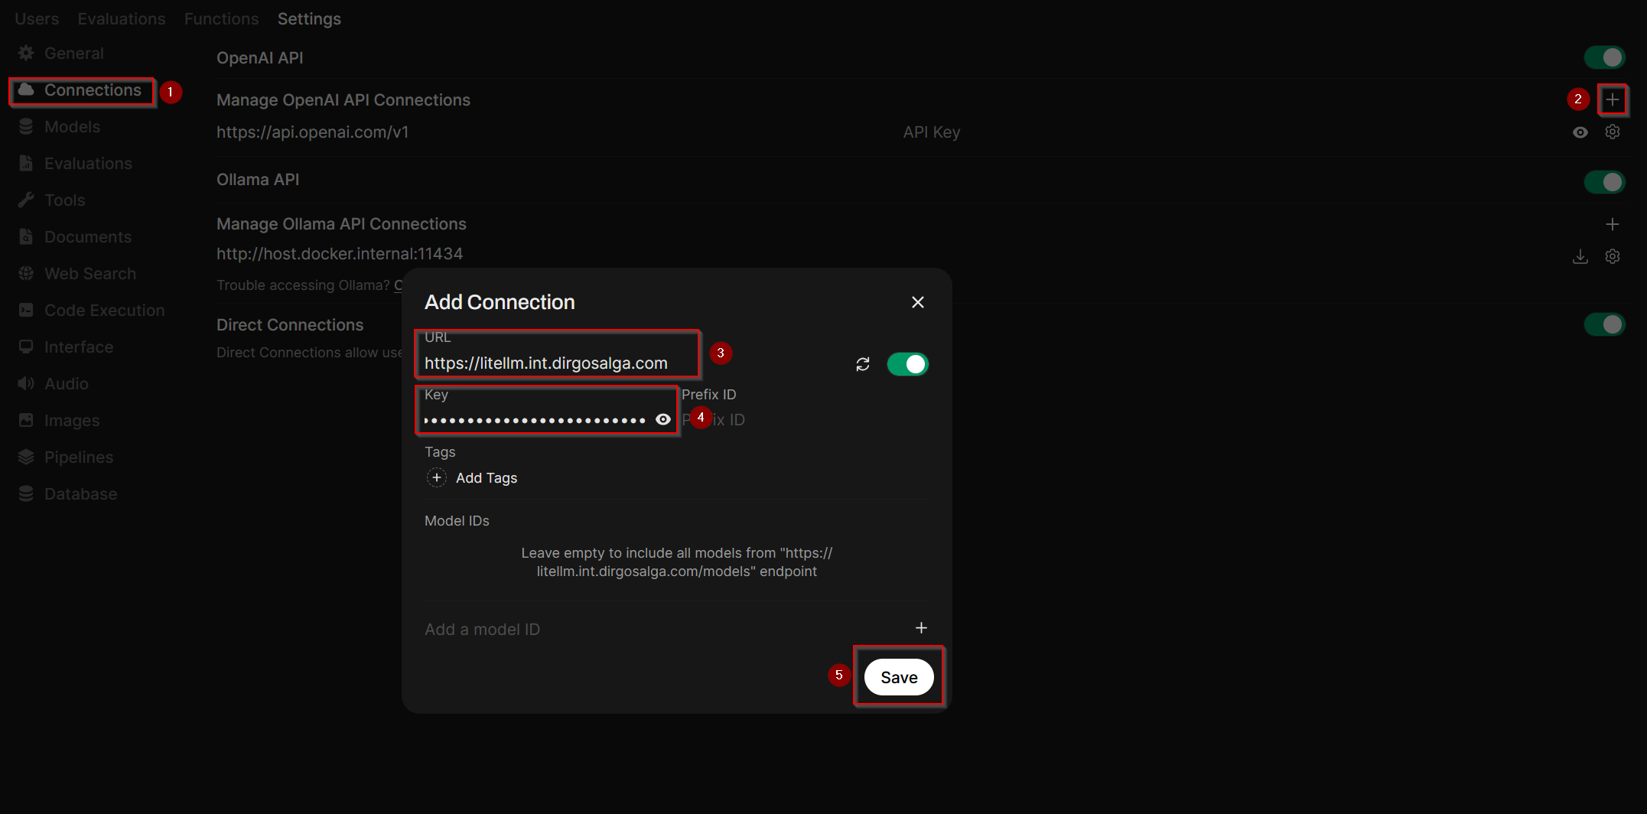
Task: Show the masked Key in the Add Connection form
Action: [662, 418]
